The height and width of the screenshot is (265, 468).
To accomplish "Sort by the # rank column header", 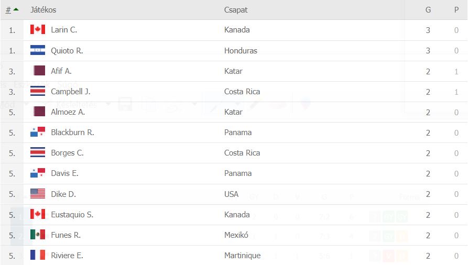I will (8, 10).
